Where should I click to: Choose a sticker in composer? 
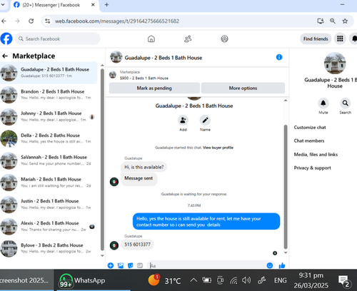pyautogui.click(x=130, y=265)
